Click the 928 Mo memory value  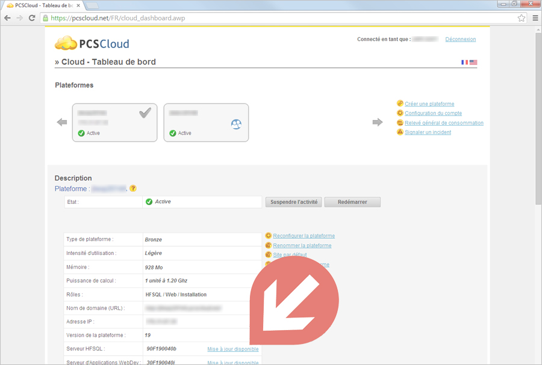click(x=154, y=268)
